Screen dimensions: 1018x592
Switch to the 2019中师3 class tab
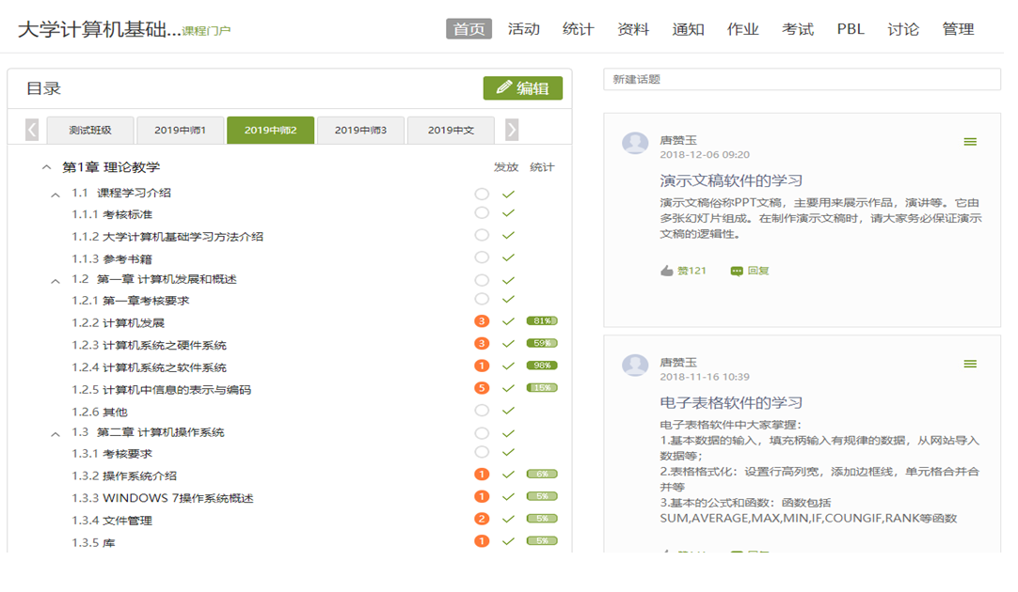pyautogui.click(x=360, y=130)
